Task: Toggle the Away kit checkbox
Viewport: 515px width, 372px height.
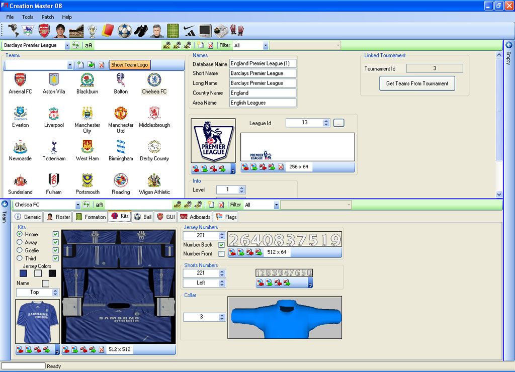Action: coord(55,242)
